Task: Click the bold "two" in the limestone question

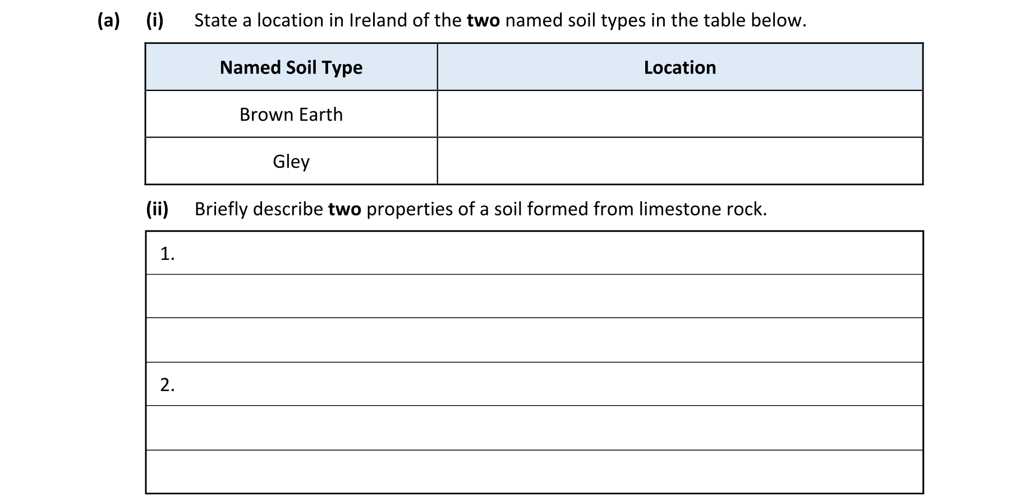Action: 344,209
